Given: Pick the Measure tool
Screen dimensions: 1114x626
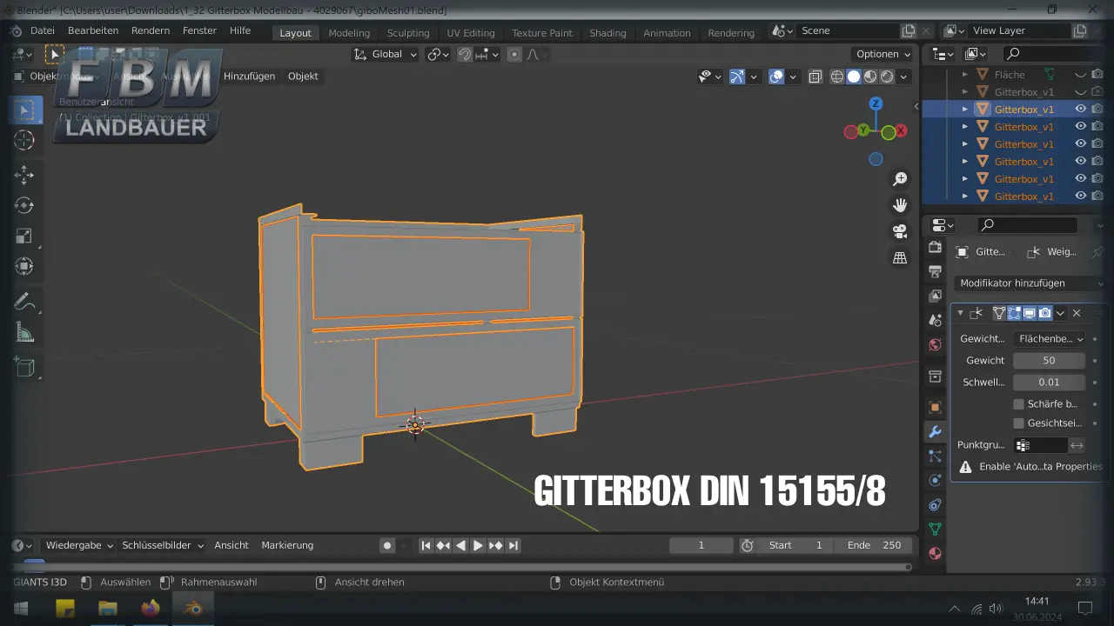Looking at the screenshot, I should click(x=25, y=333).
